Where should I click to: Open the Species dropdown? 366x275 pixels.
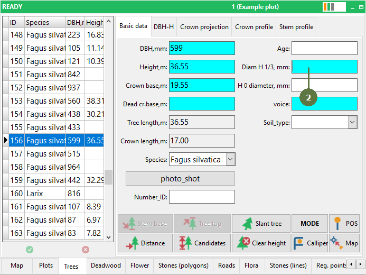(x=230, y=159)
